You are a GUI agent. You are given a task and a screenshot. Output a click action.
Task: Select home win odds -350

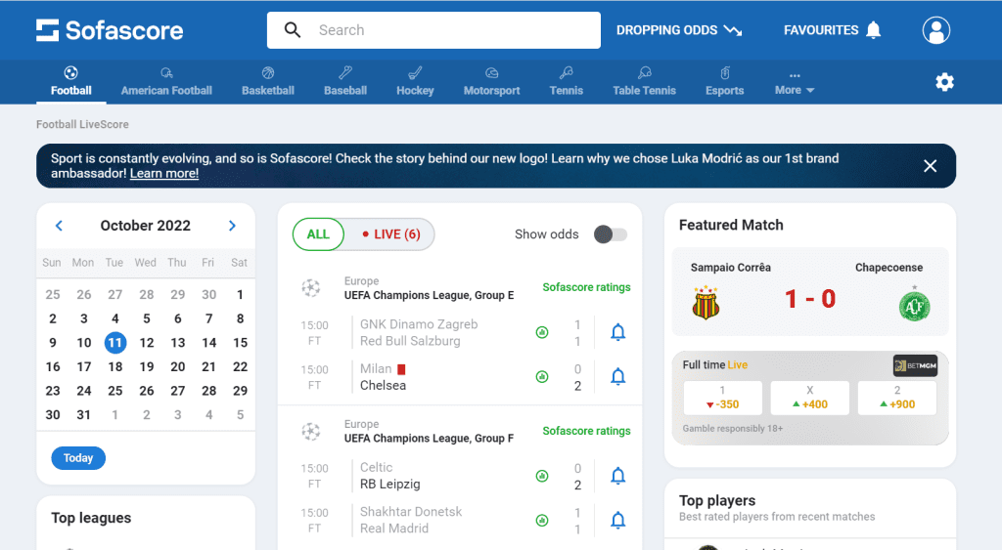(x=723, y=398)
